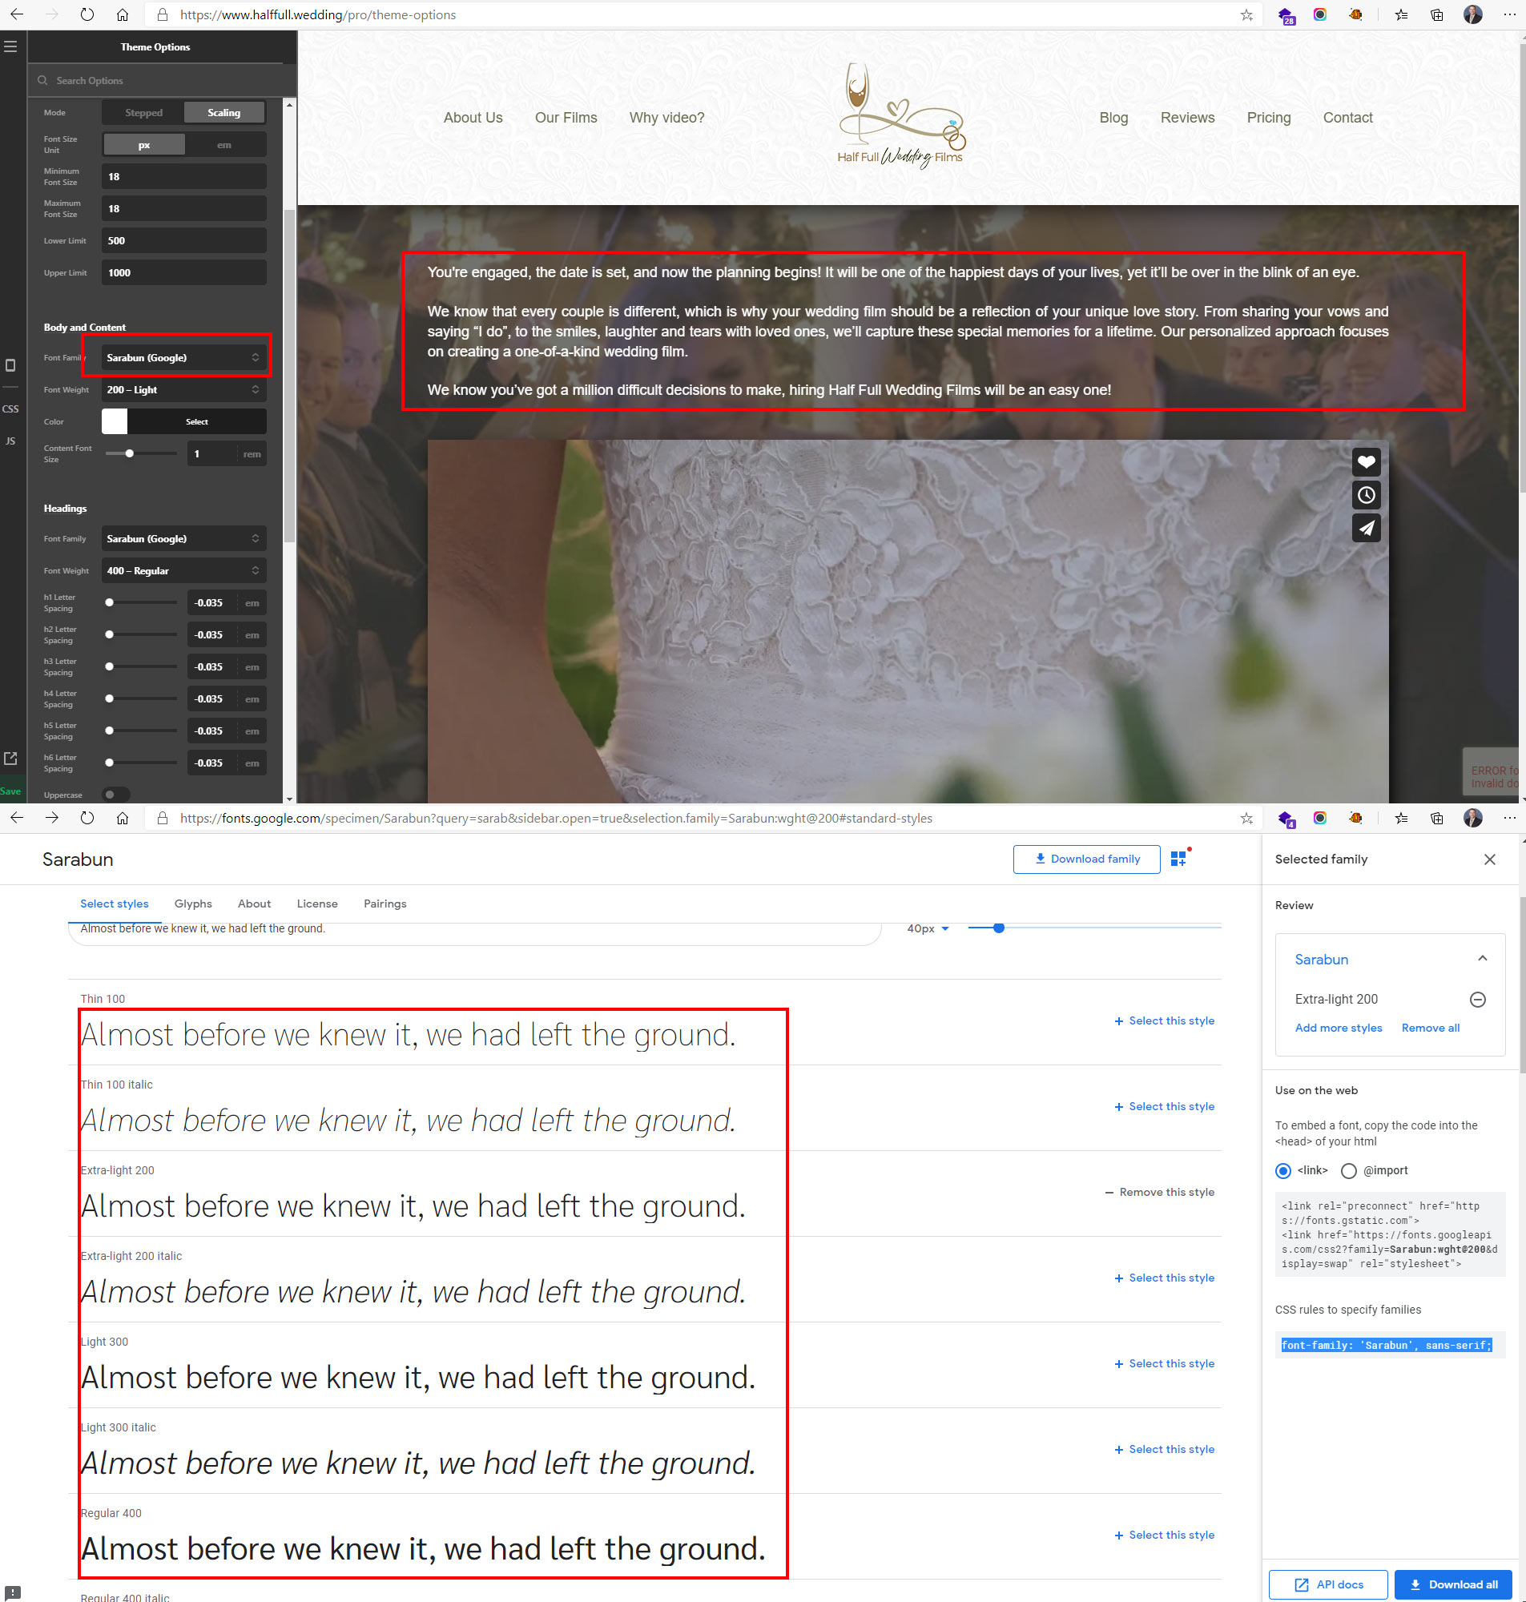Viewport: 1526px width, 1602px height.
Task: Reload the Google Fonts Sarabun page
Action: point(87,818)
